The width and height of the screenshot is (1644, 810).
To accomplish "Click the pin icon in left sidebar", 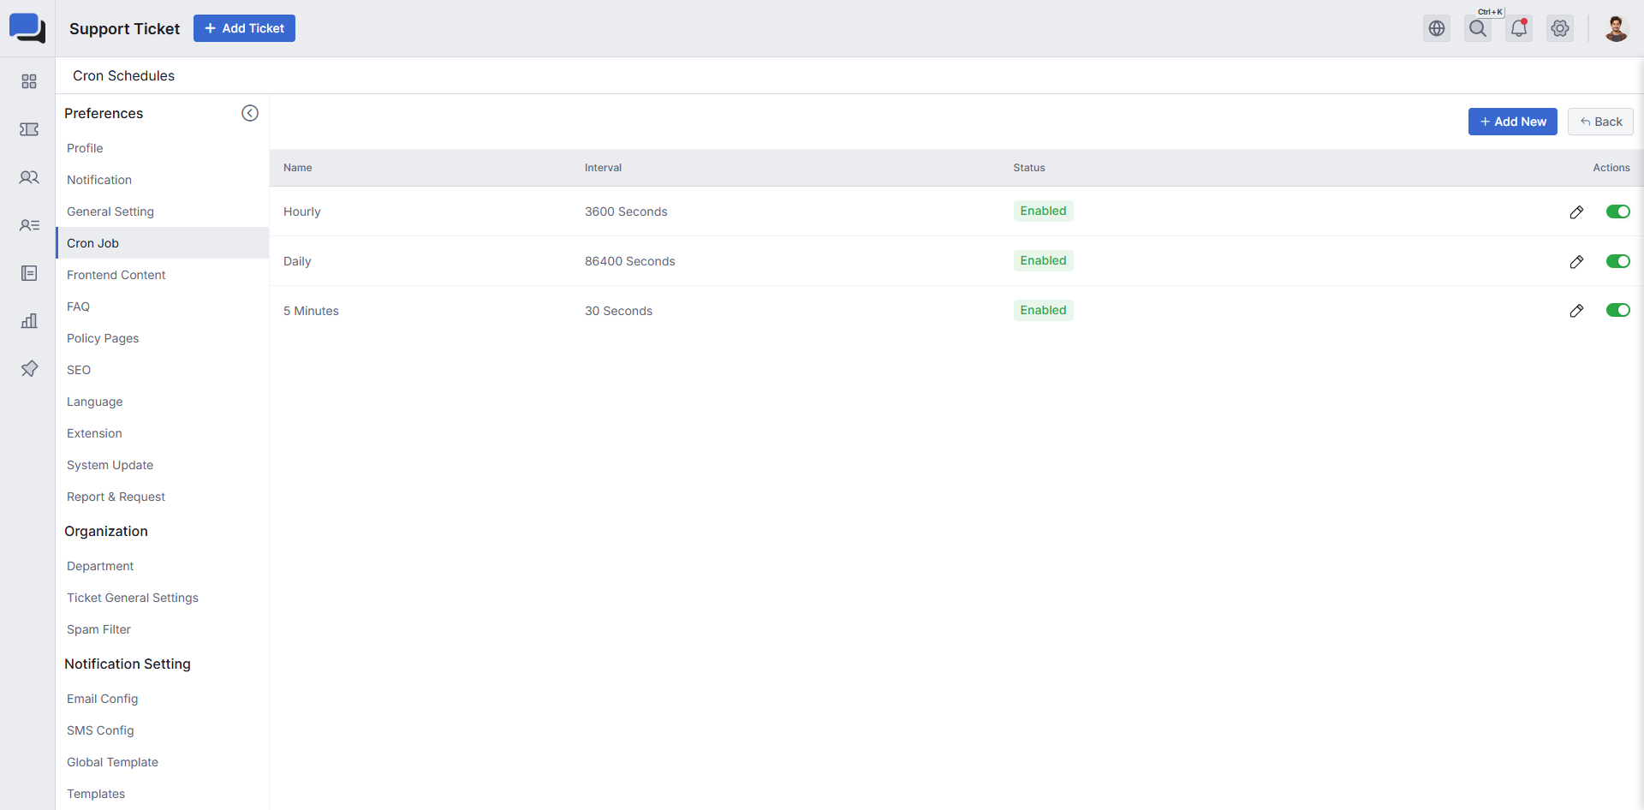I will click(29, 369).
